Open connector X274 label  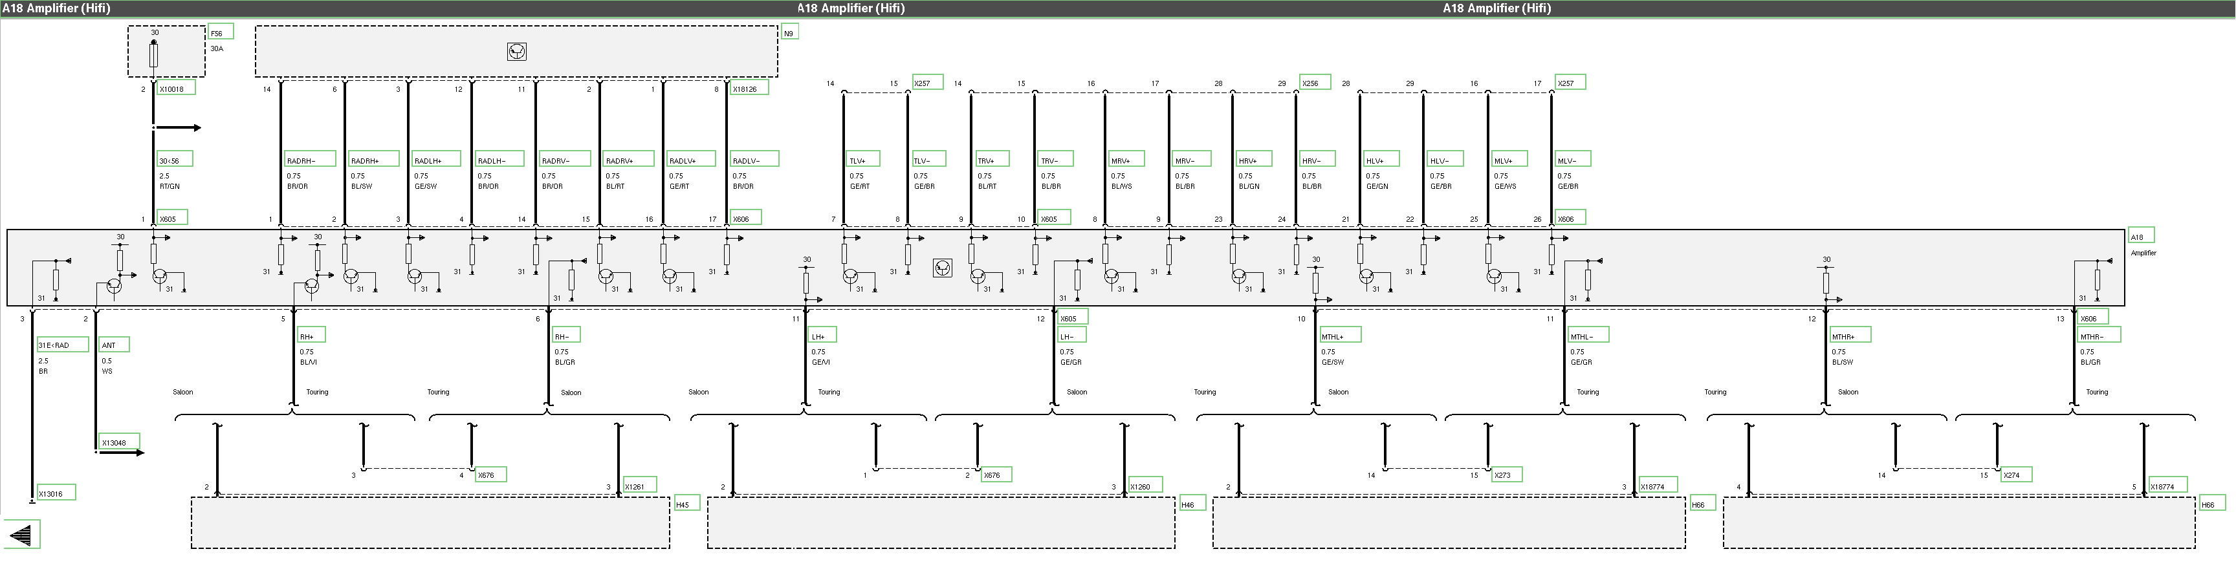2017,475
